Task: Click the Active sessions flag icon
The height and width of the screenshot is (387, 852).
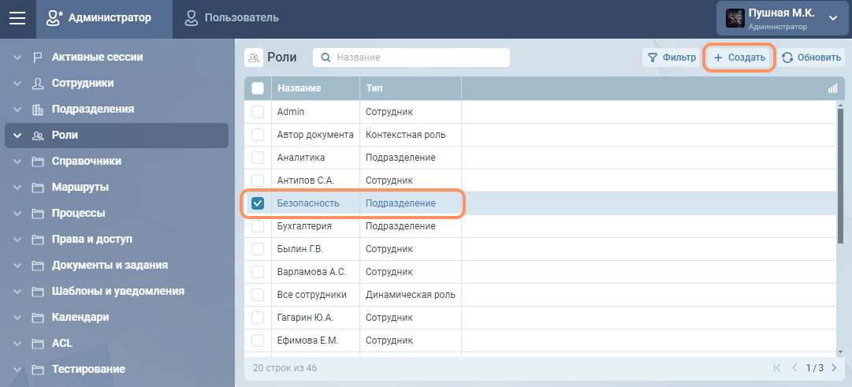Action: 38,58
